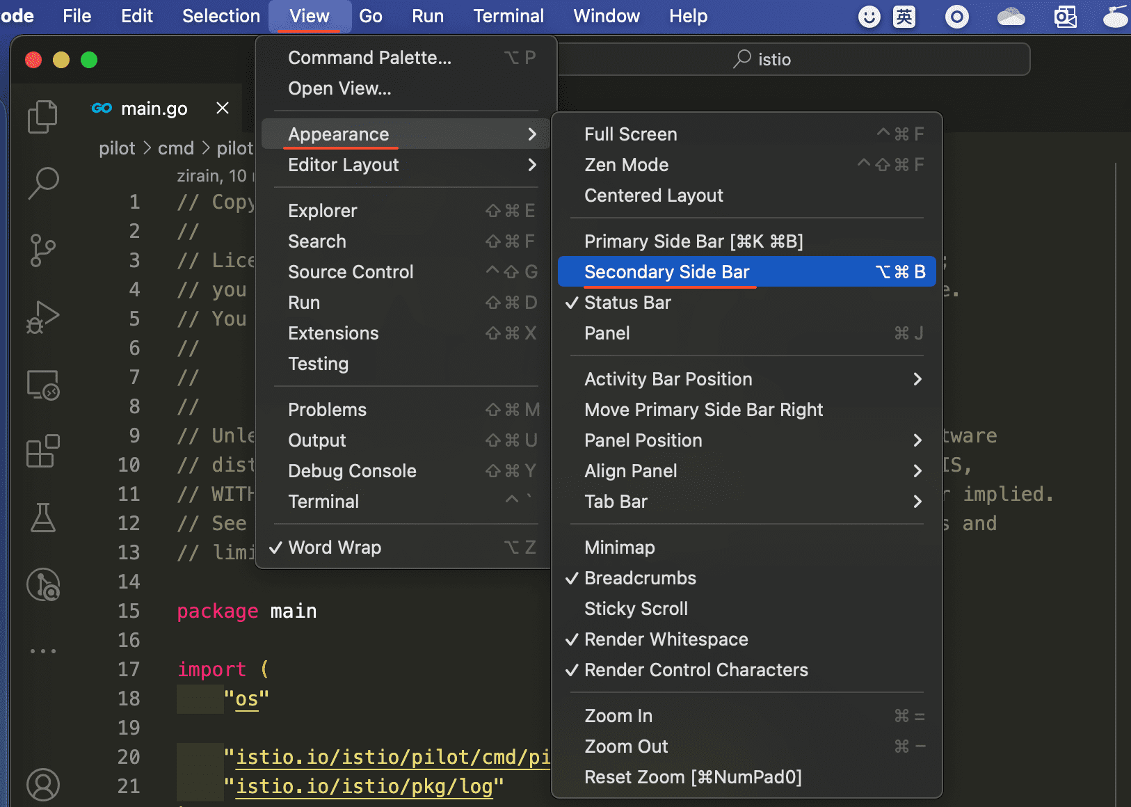The height and width of the screenshot is (807, 1131).
Task: Open Run and Debug activity bar icon
Action: (42, 318)
